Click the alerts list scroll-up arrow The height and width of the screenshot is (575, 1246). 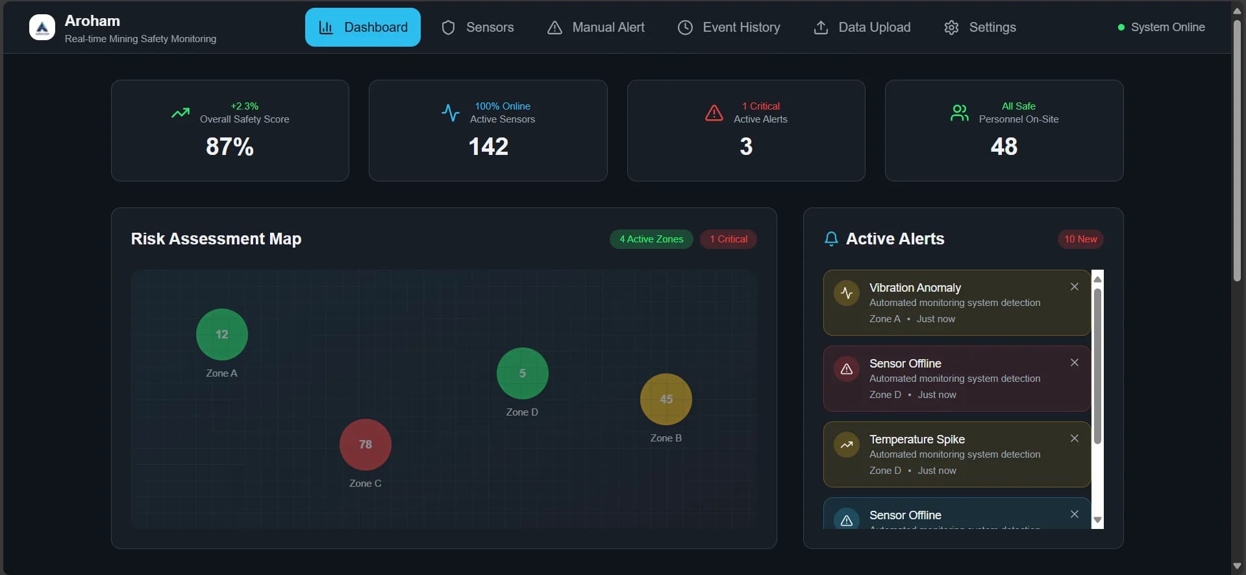1098,279
